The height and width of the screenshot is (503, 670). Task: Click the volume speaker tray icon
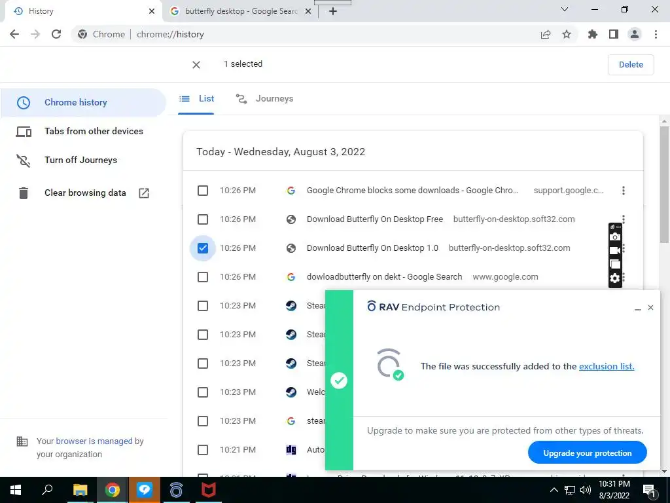586,490
